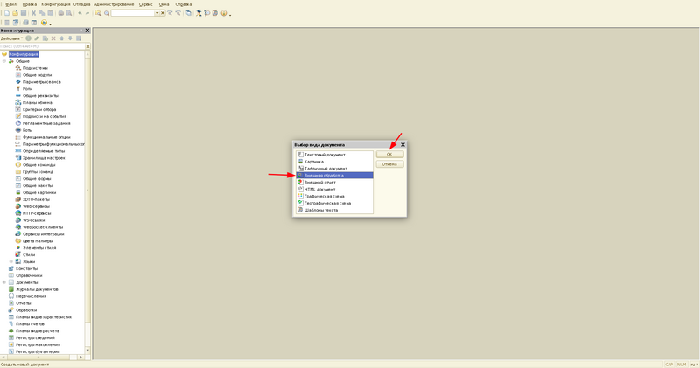Open the Администрирование menu

[114, 4]
